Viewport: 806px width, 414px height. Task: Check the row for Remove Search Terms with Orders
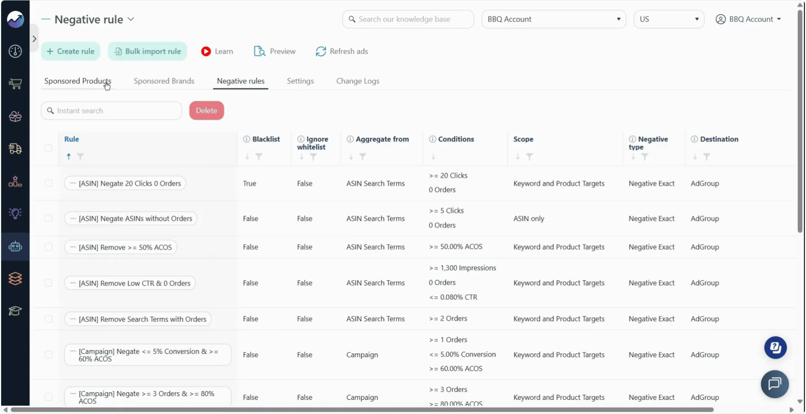coord(48,319)
